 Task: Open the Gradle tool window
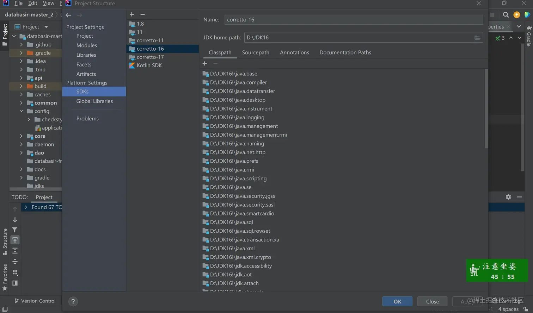(x=529, y=36)
